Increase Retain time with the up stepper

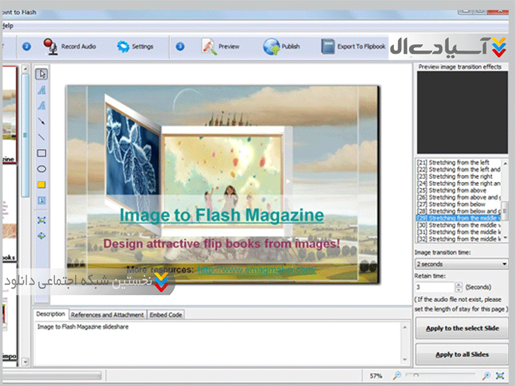458,284
